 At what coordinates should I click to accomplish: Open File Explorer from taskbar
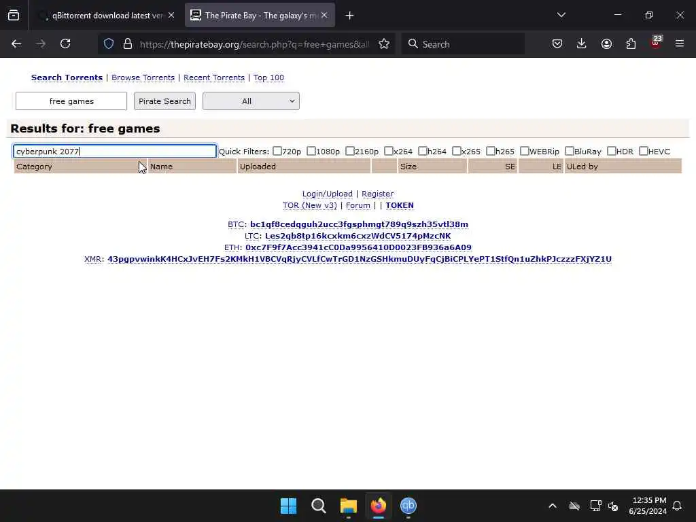point(349,506)
